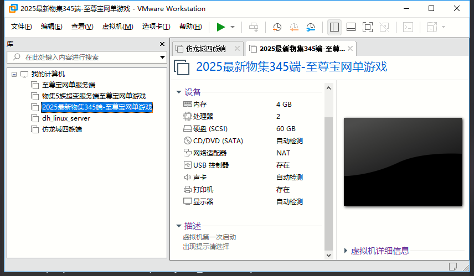Screen dimensions: 474x276
Task: Click the sound card speaker icon
Action: point(187,177)
